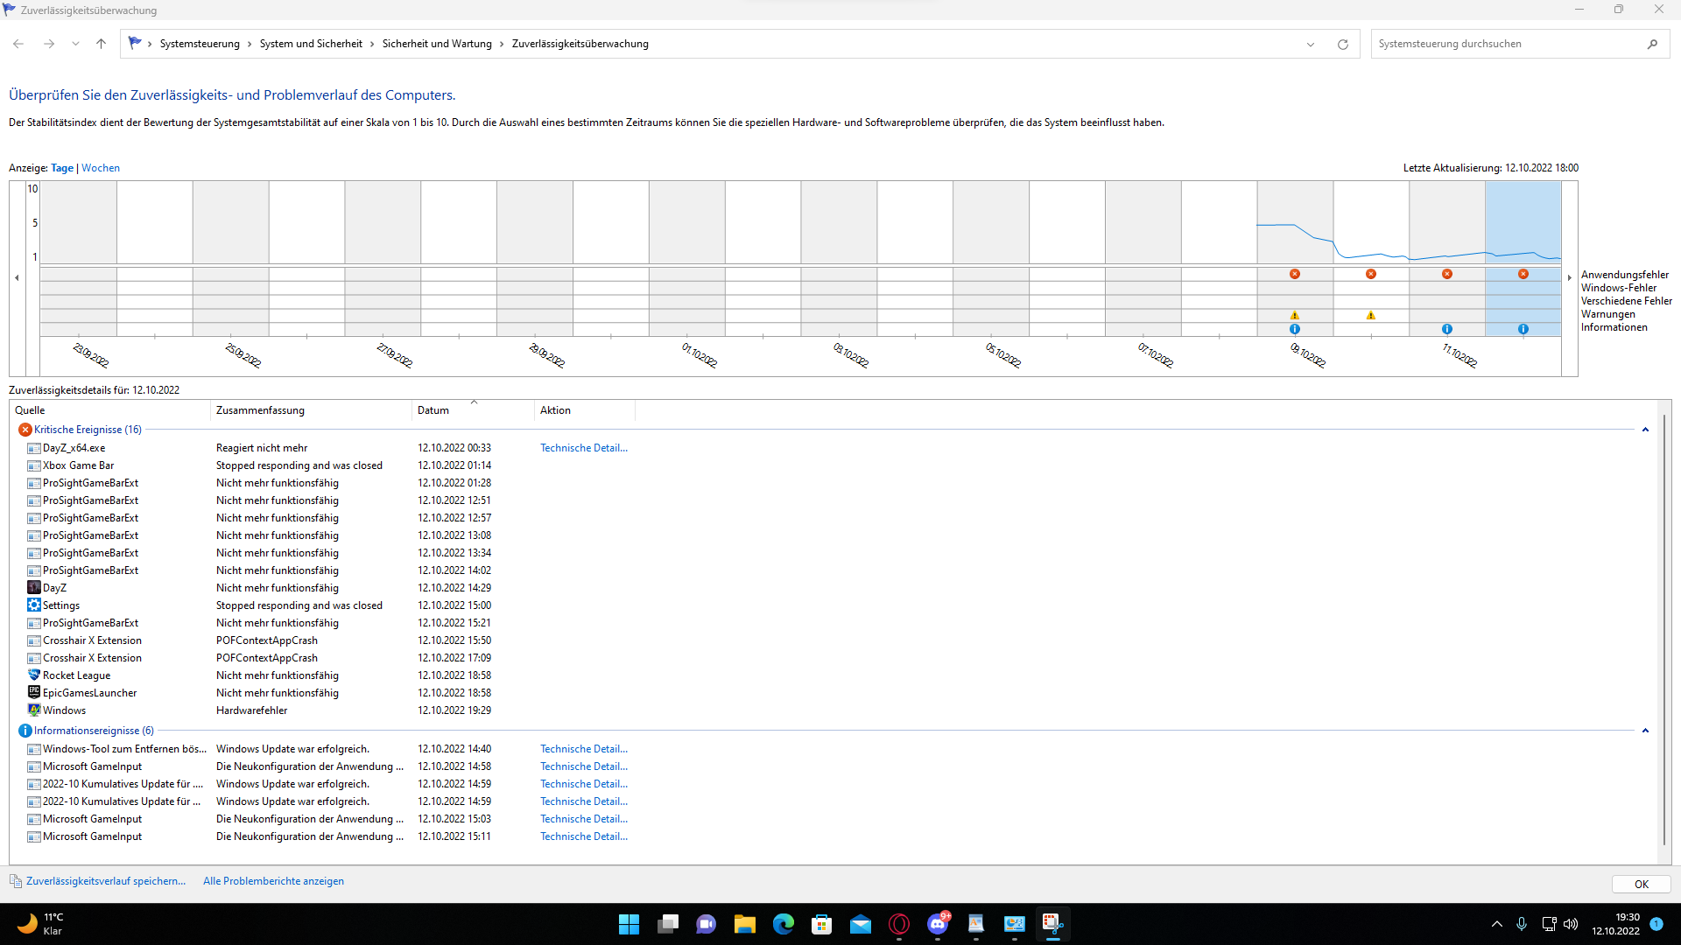The image size is (1681, 945).
Task: Collapse the Informationsereignisse group
Action: point(1645,731)
